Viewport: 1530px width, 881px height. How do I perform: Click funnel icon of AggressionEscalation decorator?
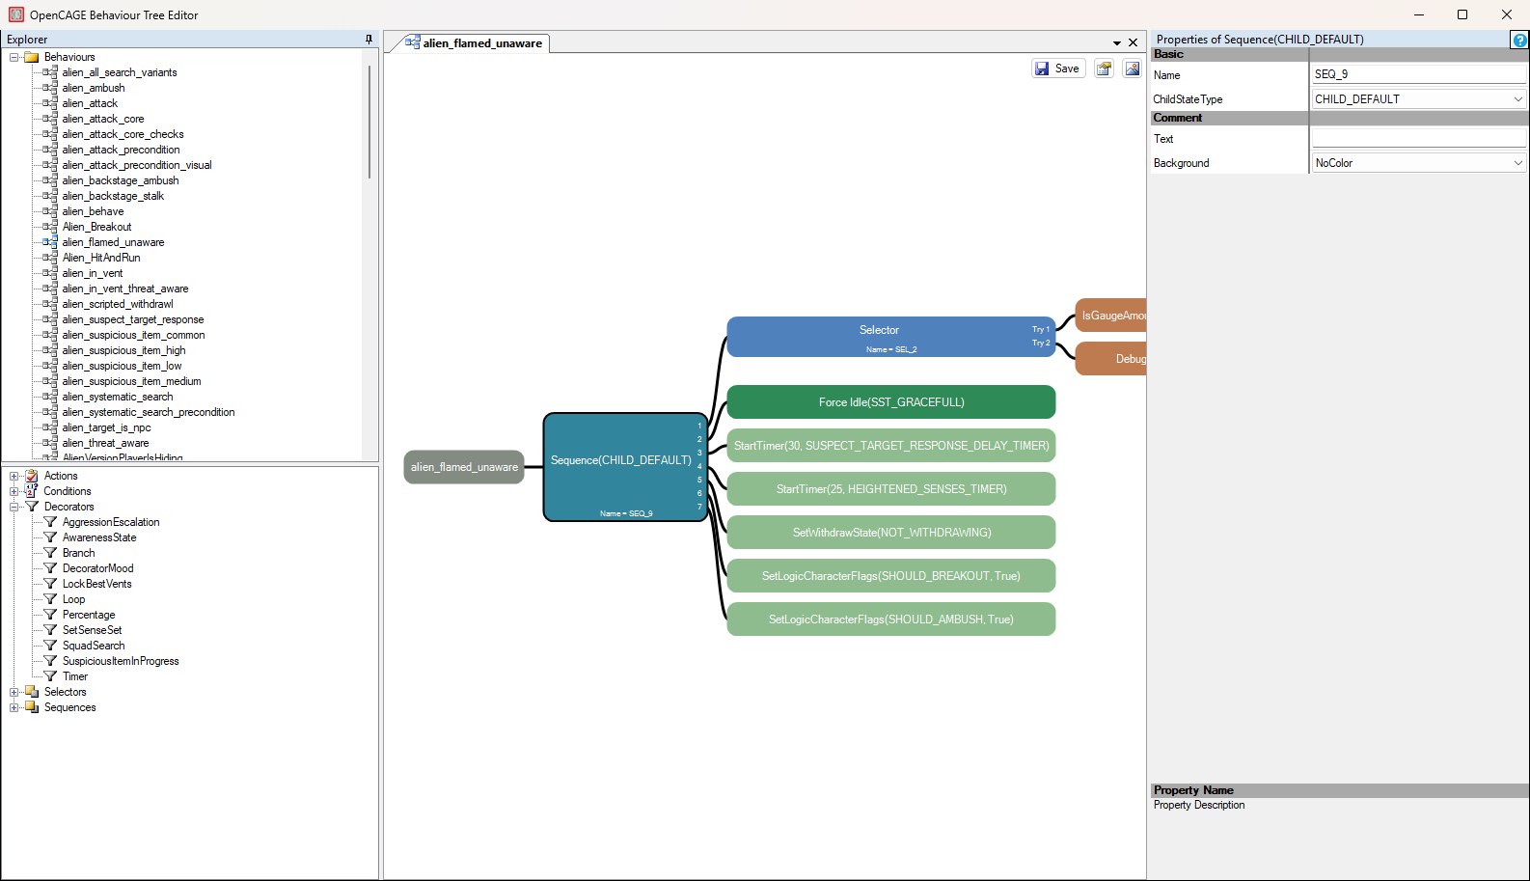tap(50, 522)
